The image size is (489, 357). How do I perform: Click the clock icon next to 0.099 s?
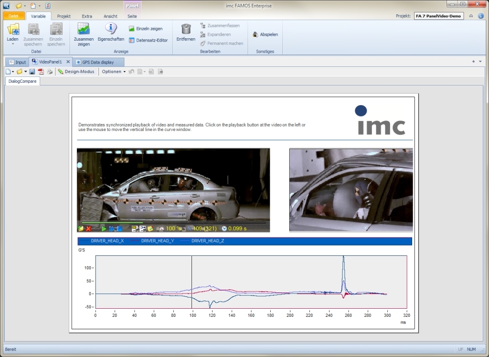pos(224,229)
